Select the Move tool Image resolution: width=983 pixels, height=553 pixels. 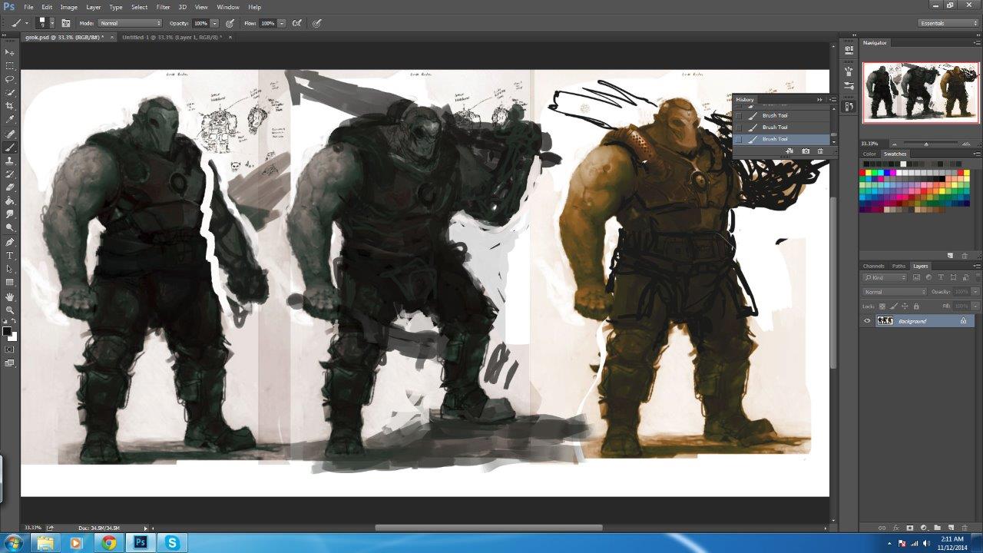point(10,52)
